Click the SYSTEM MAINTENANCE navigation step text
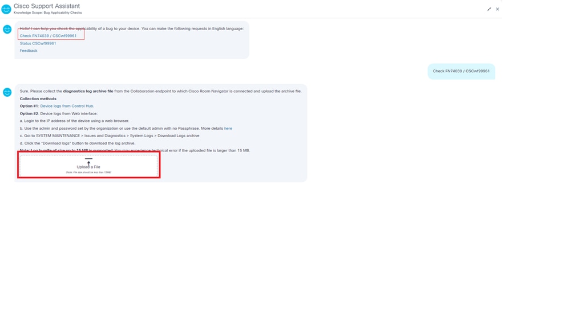 click(110, 136)
